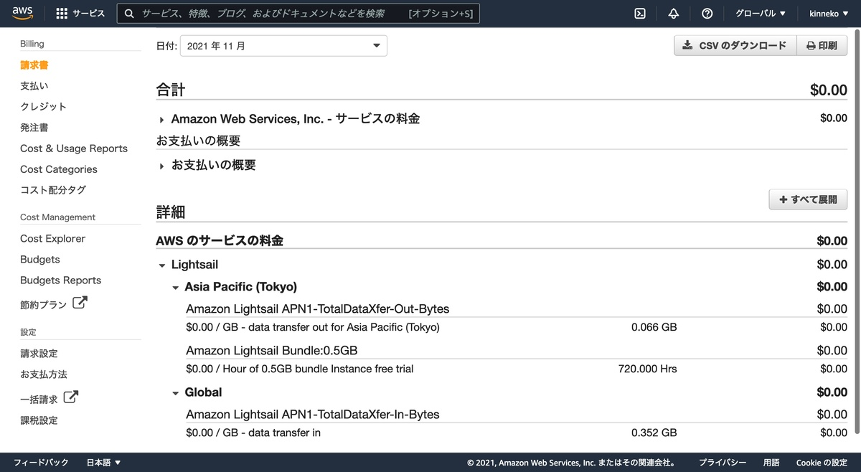This screenshot has width=861, height=472.
Task: Open Cookie の設定 in the footer
Action: pos(822,463)
